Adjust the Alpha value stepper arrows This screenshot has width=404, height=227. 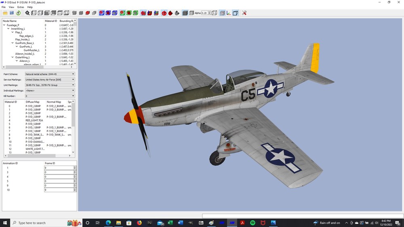[x=209, y=13]
